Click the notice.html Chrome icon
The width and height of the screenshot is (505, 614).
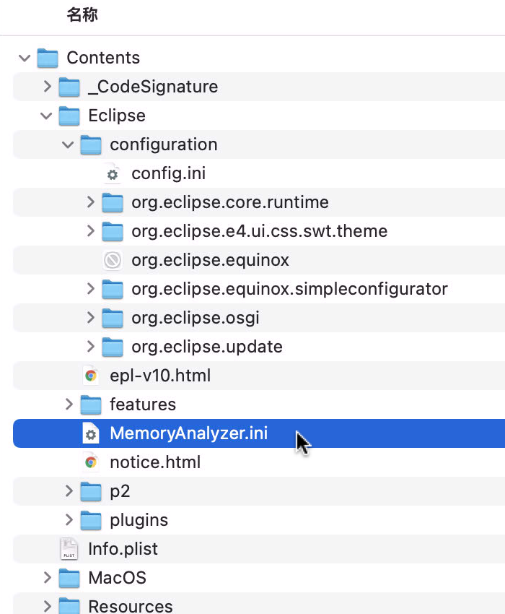(90, 462)
